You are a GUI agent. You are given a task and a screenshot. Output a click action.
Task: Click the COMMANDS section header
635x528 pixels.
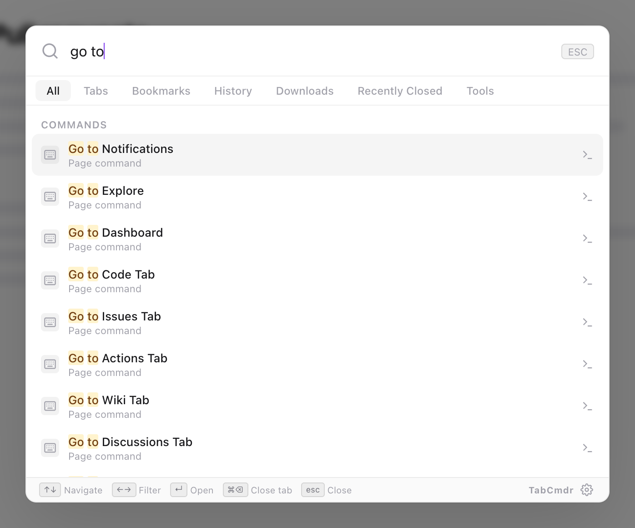pyautogui.click(x=74, y=125)
